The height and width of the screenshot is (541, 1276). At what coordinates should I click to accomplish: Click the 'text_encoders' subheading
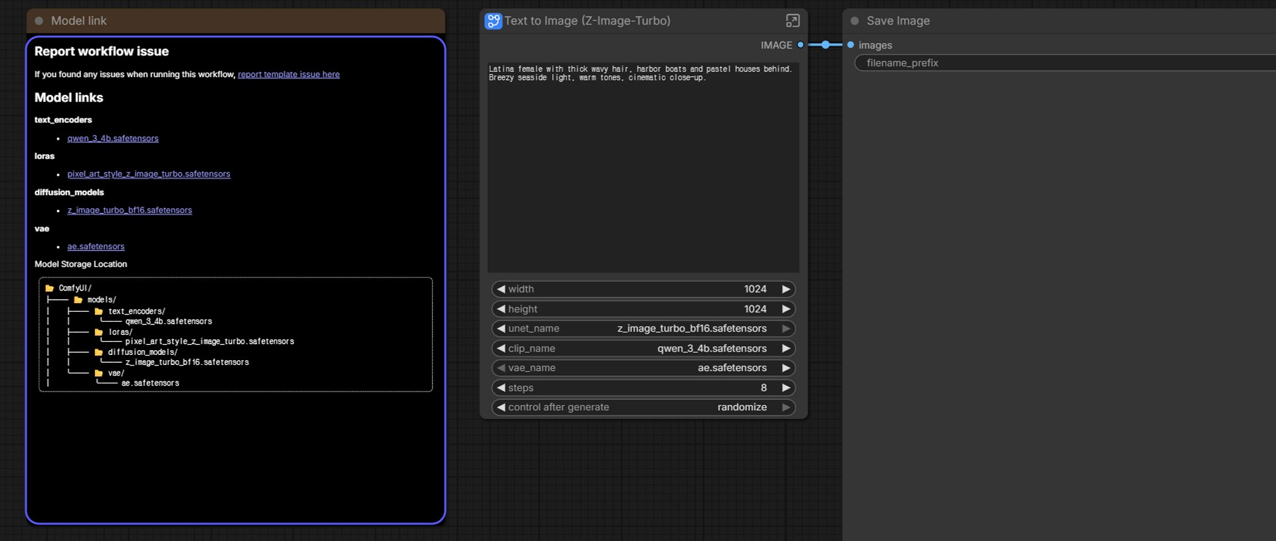[63, 120]
